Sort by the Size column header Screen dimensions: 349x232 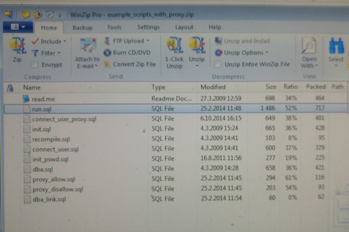point(271,87)
